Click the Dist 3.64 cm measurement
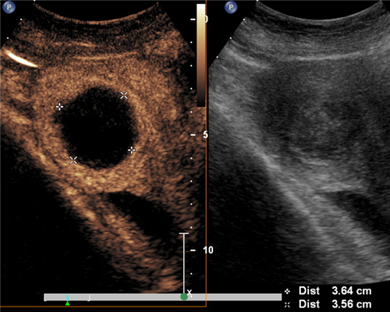This screenshot has width=390, height=312. (335, 291)
